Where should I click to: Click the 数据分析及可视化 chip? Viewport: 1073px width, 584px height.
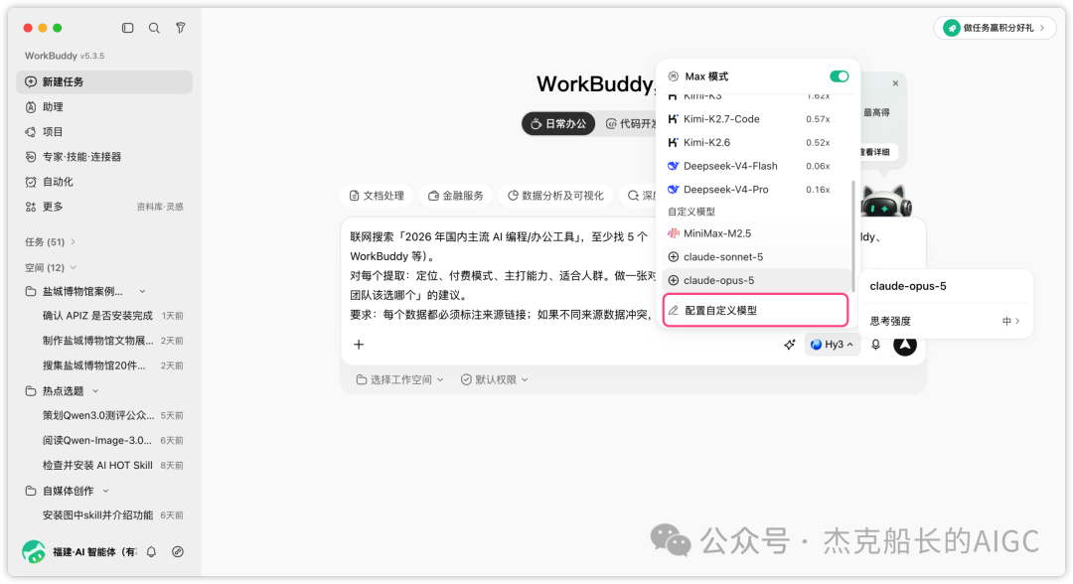(555, 196)
